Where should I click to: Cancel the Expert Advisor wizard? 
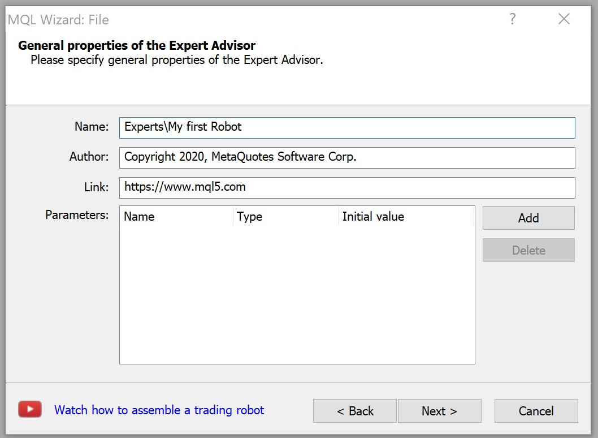click(x=536, y=411)
